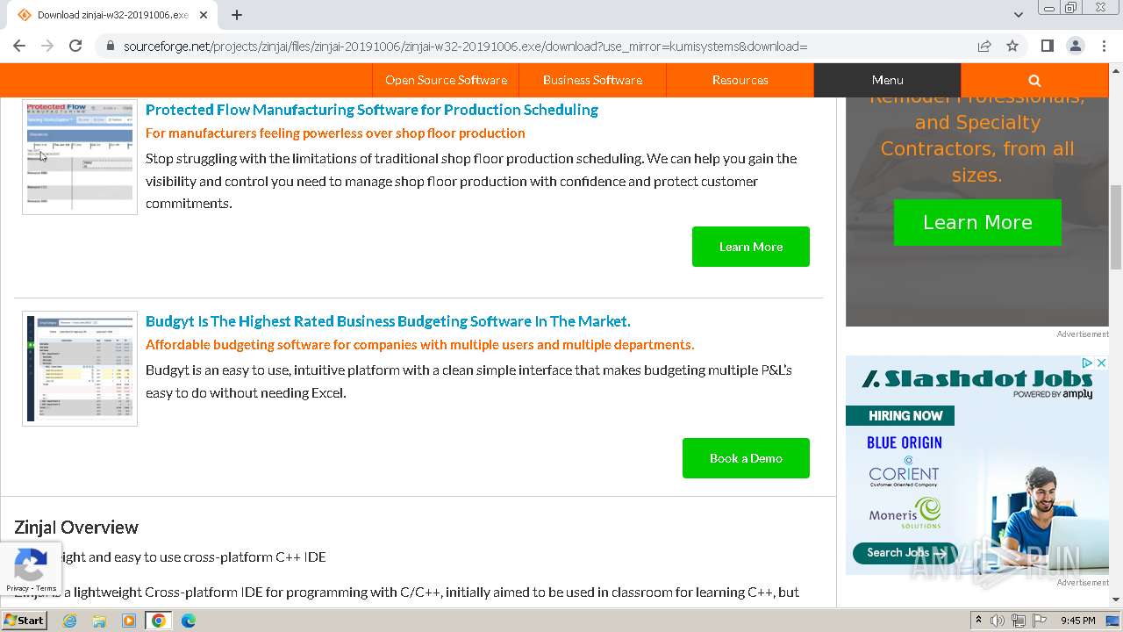Click the Zinjal Overview heading

[76, 528]
